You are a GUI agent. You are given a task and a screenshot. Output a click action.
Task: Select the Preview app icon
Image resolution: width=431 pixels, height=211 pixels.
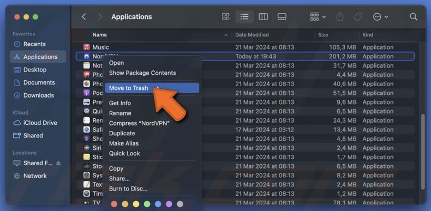(x=87, y=102)
